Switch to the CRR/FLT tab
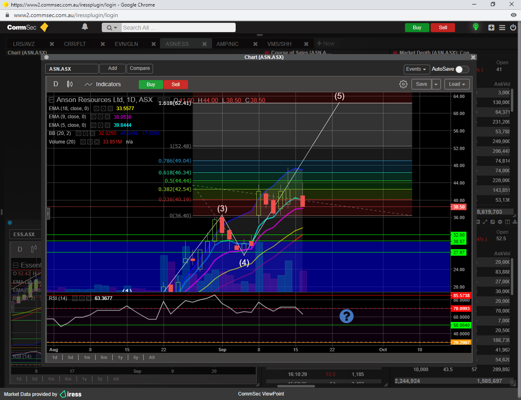The image size is (521, 400). point(75,44)
